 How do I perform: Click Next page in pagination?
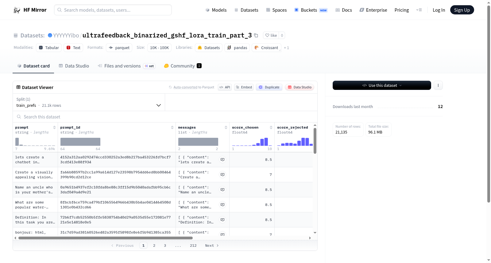[212, 246]
